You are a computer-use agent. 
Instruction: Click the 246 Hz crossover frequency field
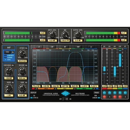[56, 86]
